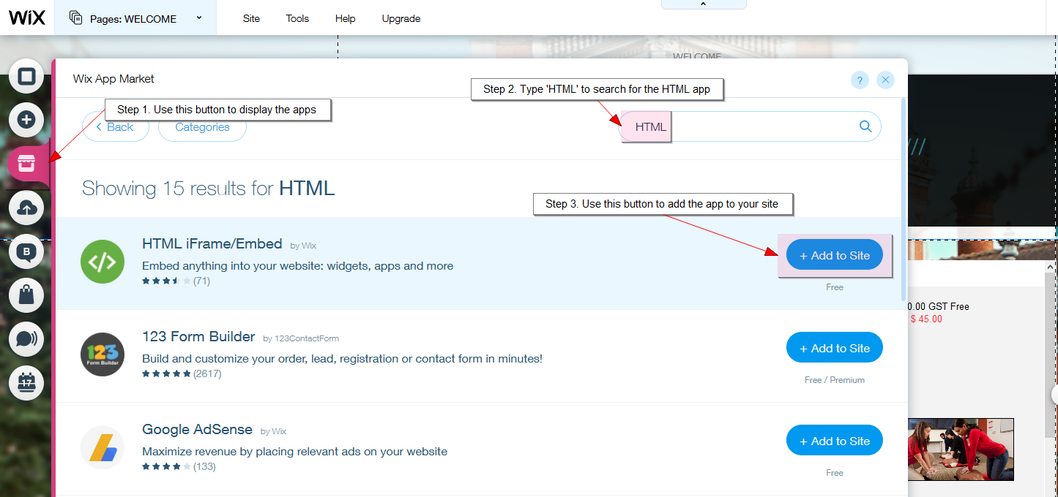This screenshot has height=497, width=1058.
Task: Open the Chat sidebar icon
Action: tap(26, 338)
